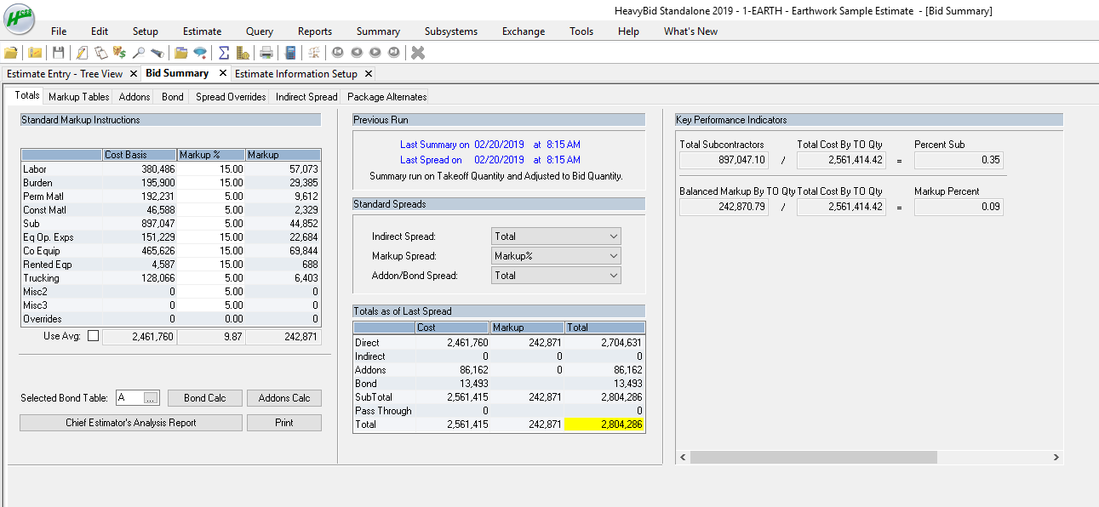Click the Summary sigma toolbar icon
This screenshot has width=1099, height=507.
pos(224,52)
